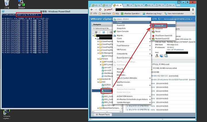Image resolution: width=207 pixels, height=122 pixels.
Task: Collapse the 'for Management' folder
Action: click(98, 53)
